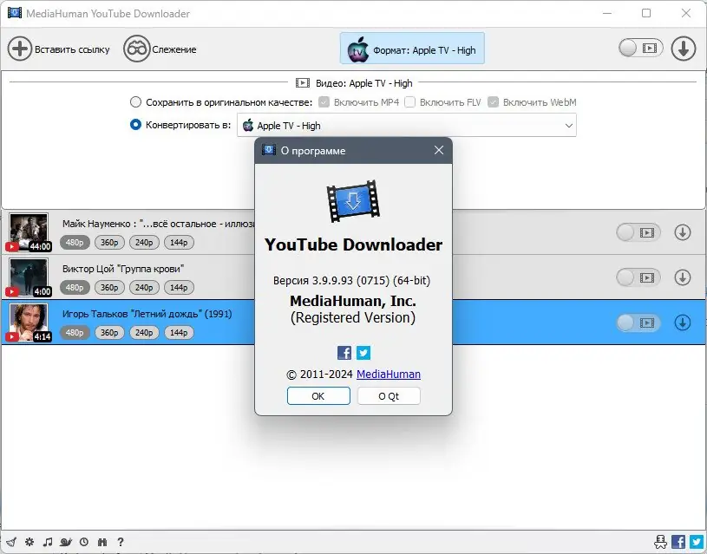The height and width of the screenshot is (554, 707).
Task: Click the Facebook icon in the status bar
Action: [678, 541]
